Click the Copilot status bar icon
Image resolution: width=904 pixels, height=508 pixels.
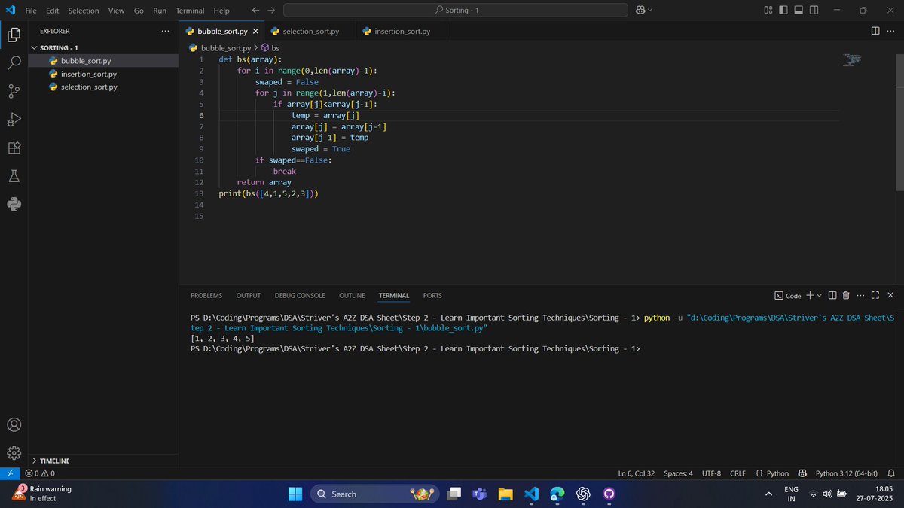point(802,473)
